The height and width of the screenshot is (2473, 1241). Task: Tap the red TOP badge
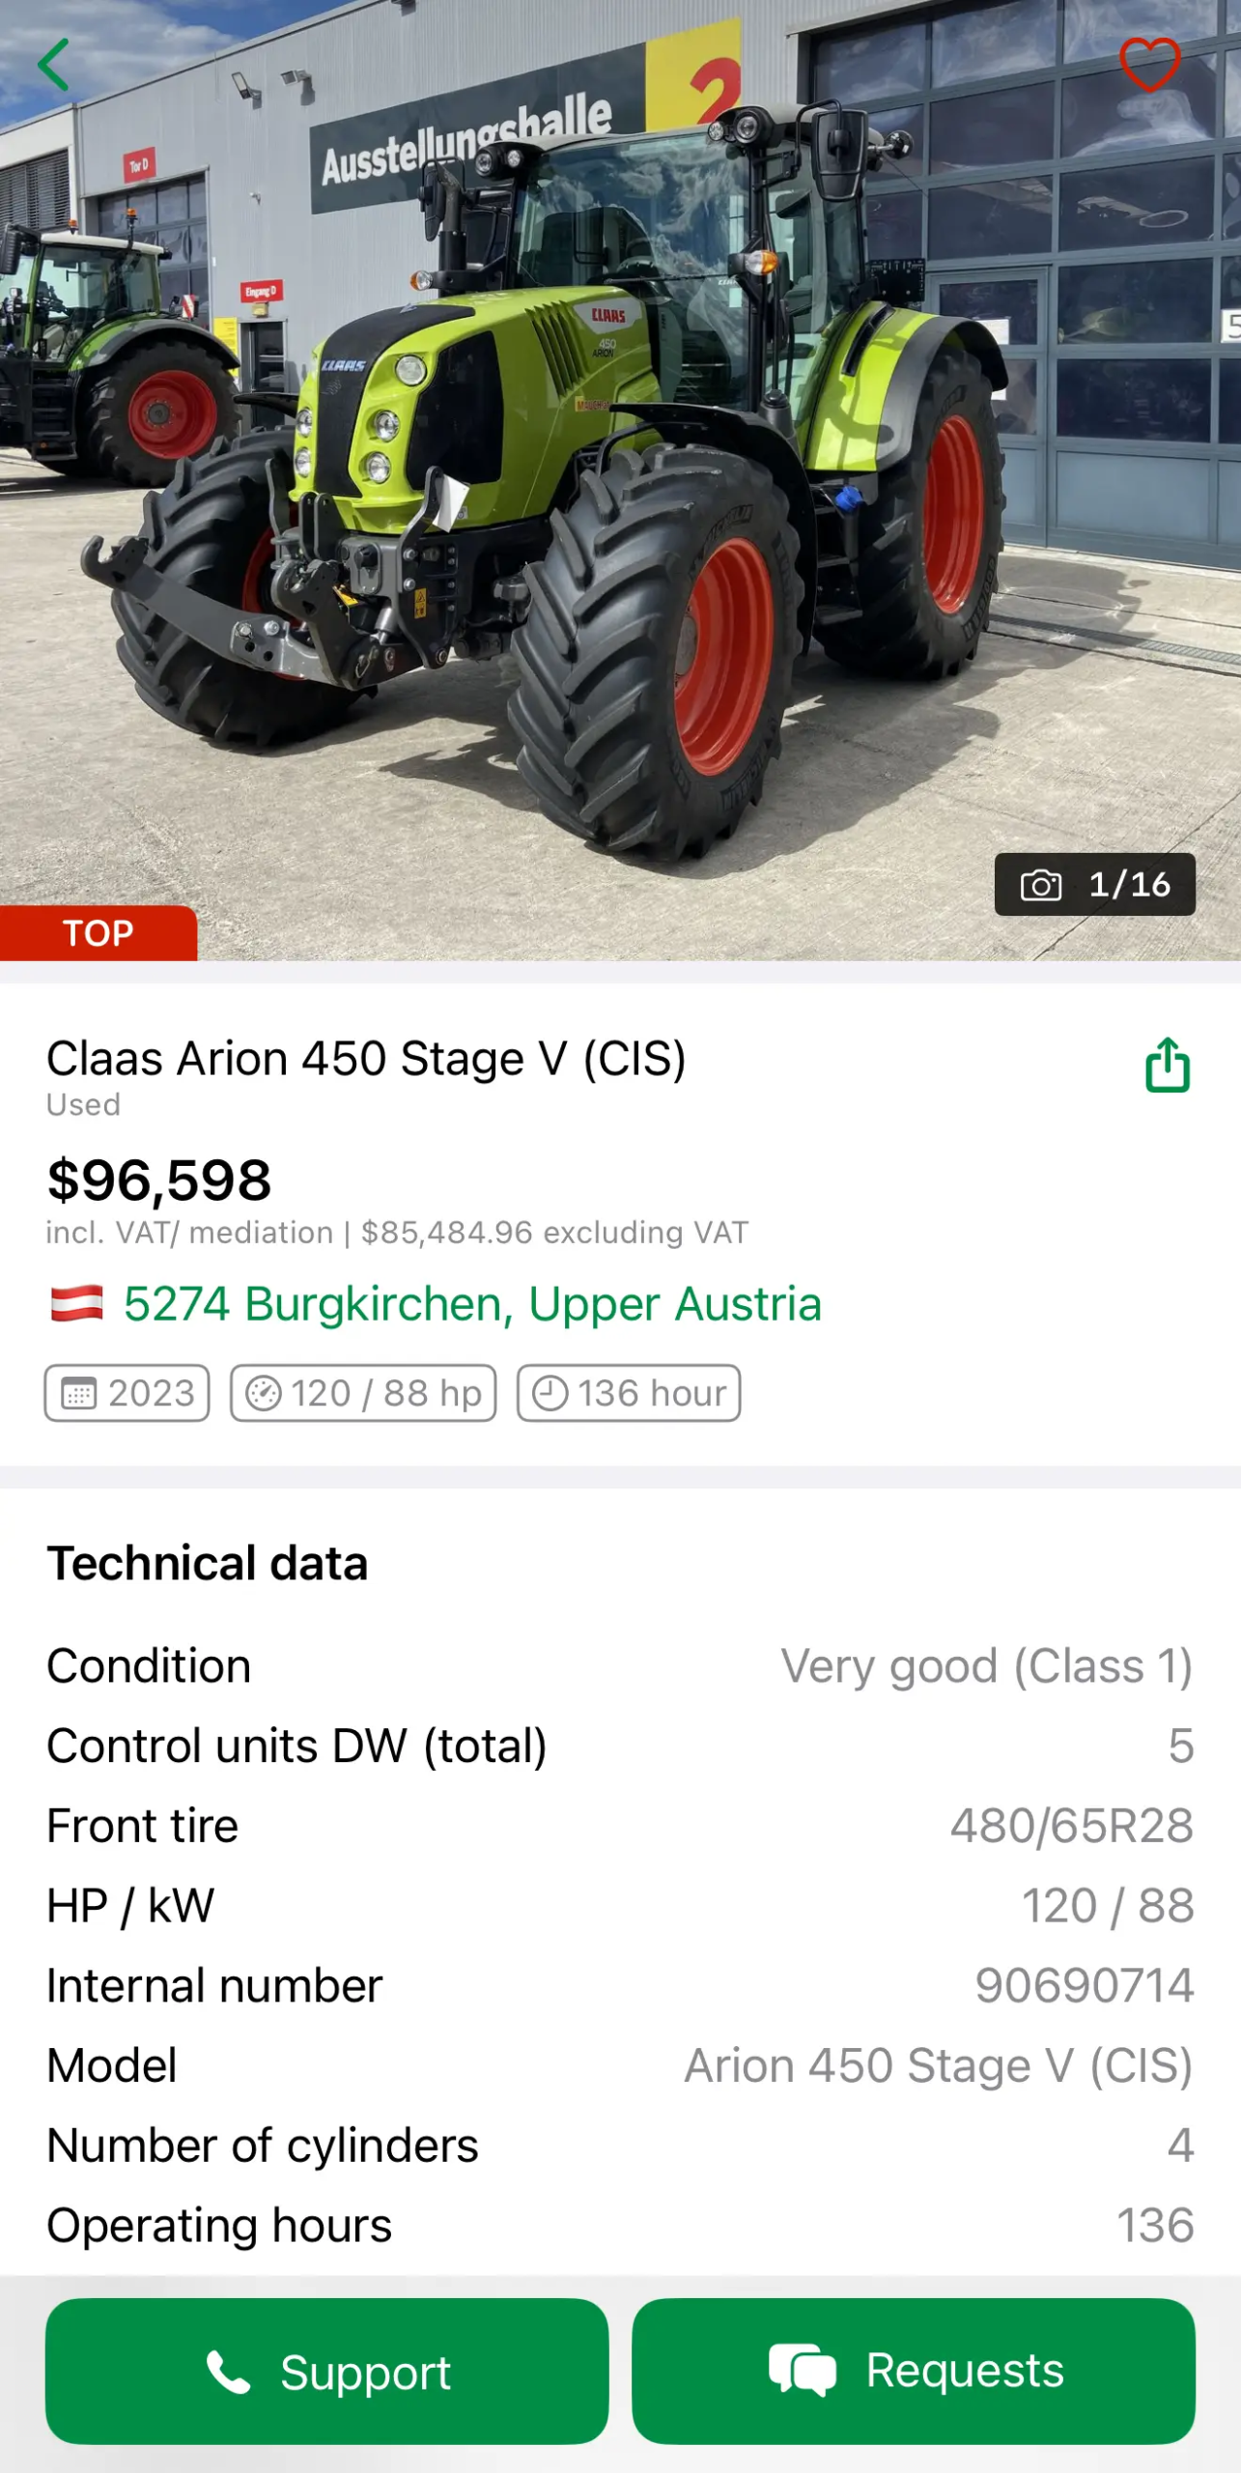pyautogui.click(x=98, y=933)
